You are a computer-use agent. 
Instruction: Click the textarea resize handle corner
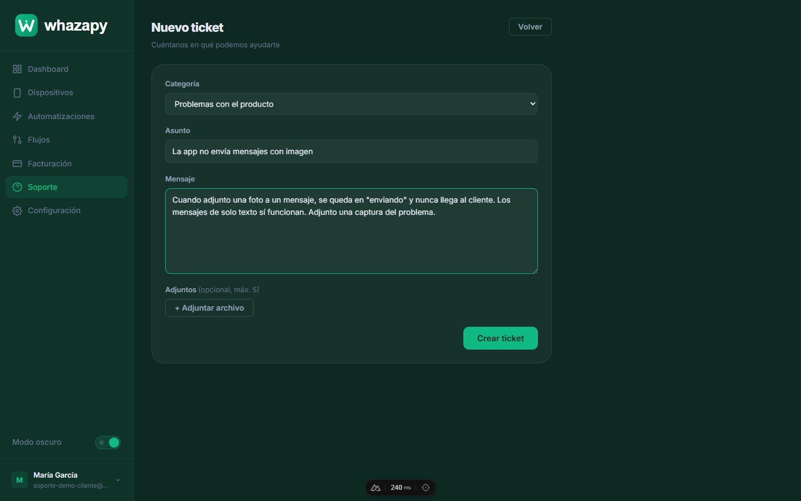[535, 271]
